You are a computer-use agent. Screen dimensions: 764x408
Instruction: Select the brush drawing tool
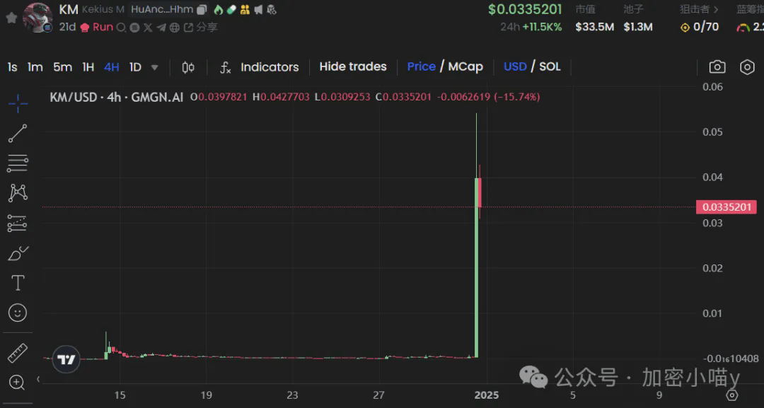[x=18, y=253]
